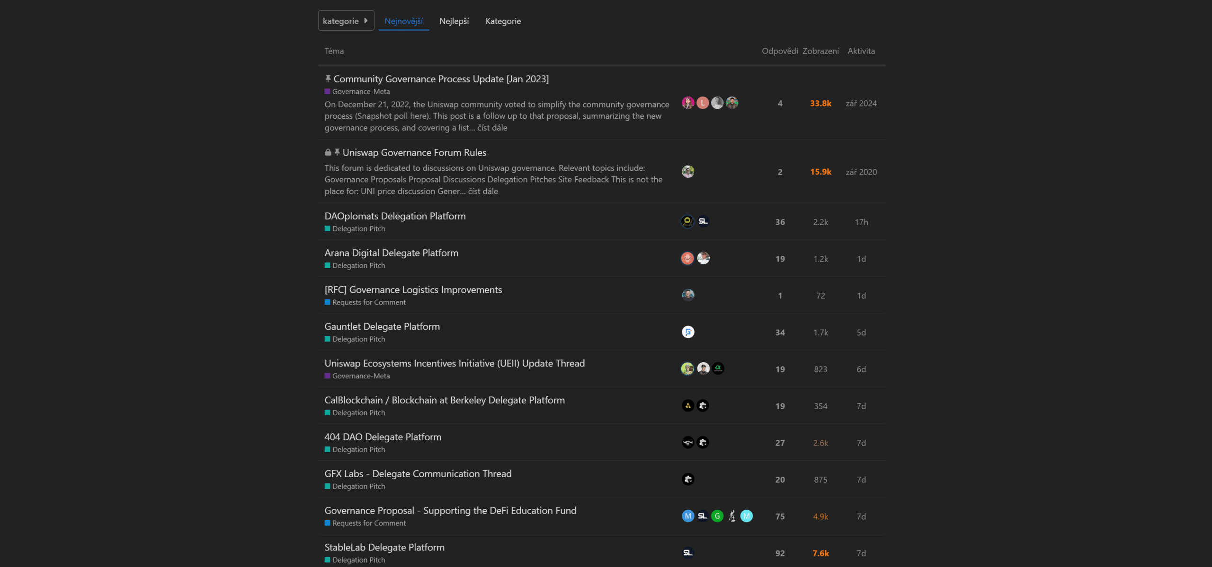This screenshot has width=1212, height=567.
Task: Click Delegation Pitch category under CalBlockchain topic
Action: coord(355,413)
